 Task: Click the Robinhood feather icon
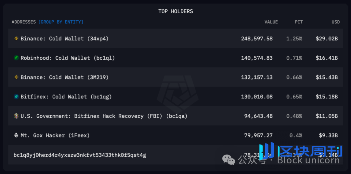[16, 58]
